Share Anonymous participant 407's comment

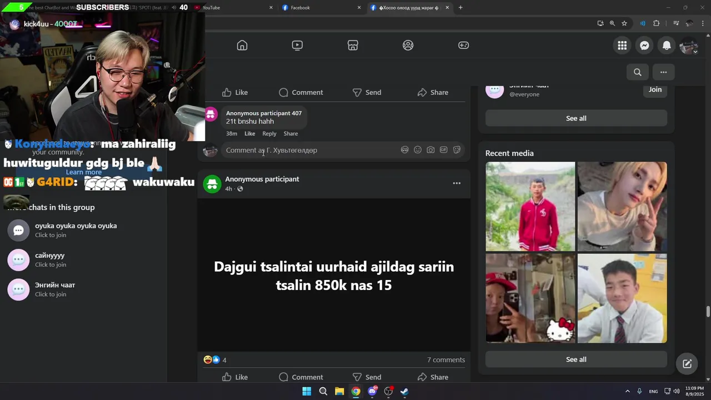point(291,133)
